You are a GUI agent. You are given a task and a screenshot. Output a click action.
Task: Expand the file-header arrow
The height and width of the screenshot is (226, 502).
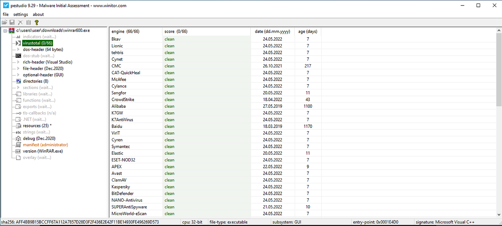point(18,69)
